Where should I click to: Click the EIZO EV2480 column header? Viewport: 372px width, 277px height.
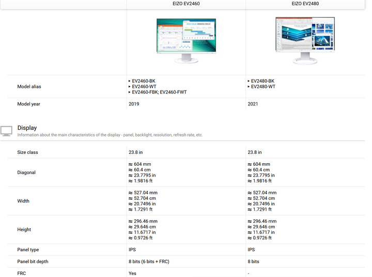point(305,4)
